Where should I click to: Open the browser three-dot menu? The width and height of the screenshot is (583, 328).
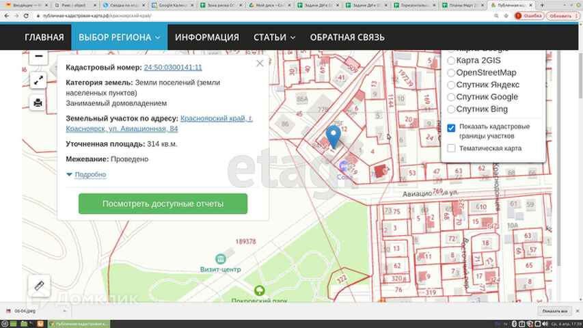pyautogui.click(x=577, y=16)
